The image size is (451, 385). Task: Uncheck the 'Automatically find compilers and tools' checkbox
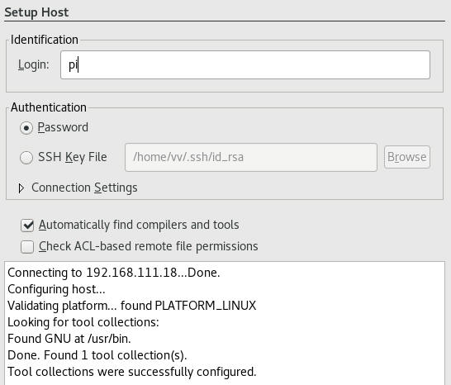(x=27, y=226)
